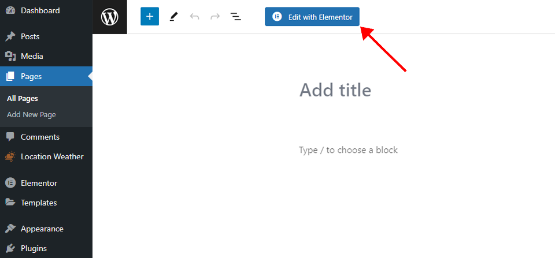This screenshot has height=258, width=555.
Task: Go to Plugins menu
Action: pos(34,248)
